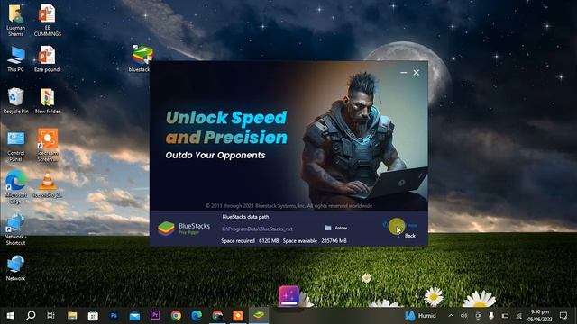Open the second Chrome icon on taskbar

(x=217, y=316)
